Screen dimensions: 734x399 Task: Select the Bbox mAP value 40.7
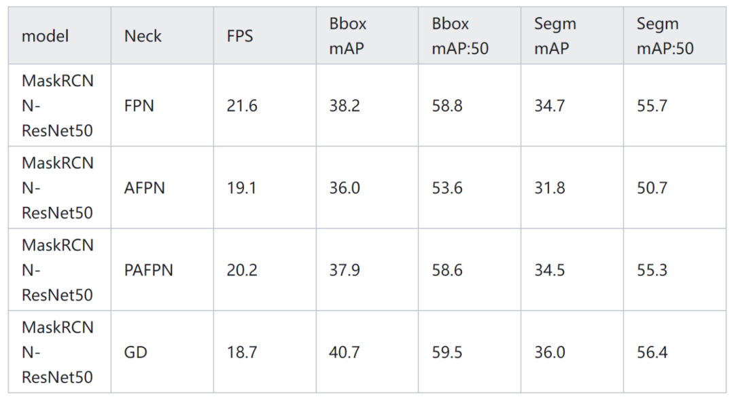pos(345,352)
